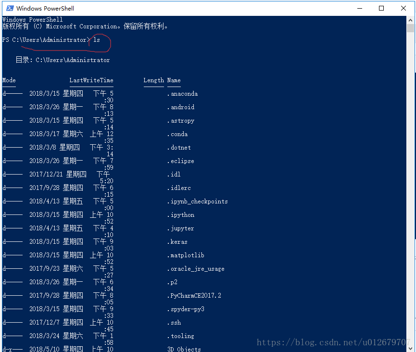Click the '.conda' directory name
This screenshot has width=416, height=352.
tap(177, 134)
